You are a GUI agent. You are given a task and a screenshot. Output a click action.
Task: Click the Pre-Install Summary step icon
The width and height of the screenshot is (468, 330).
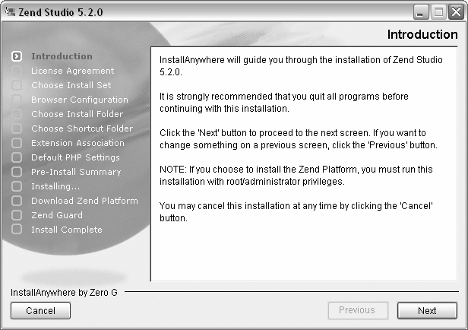click(x=17, y=172)
